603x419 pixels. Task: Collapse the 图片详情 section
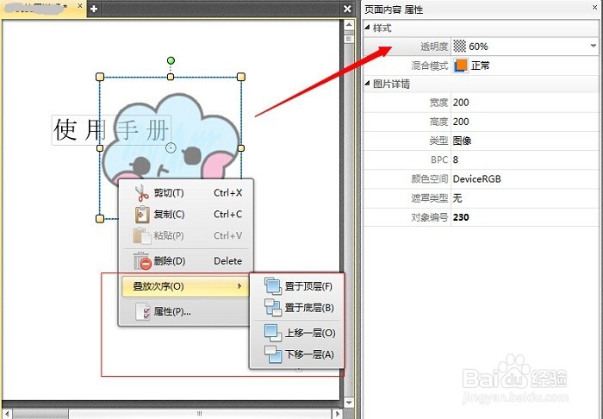tap(367, 84)
